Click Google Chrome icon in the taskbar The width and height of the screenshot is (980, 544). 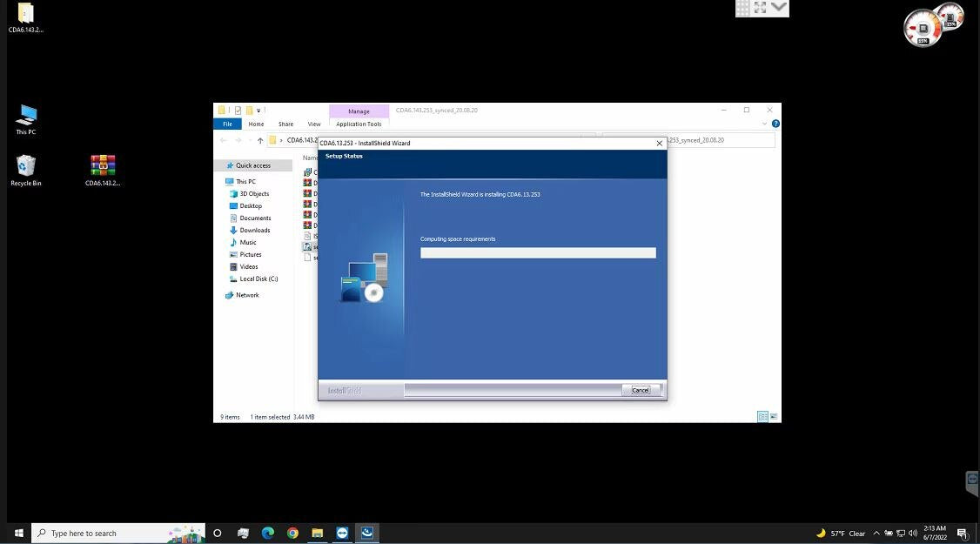[x=292, y=533]
